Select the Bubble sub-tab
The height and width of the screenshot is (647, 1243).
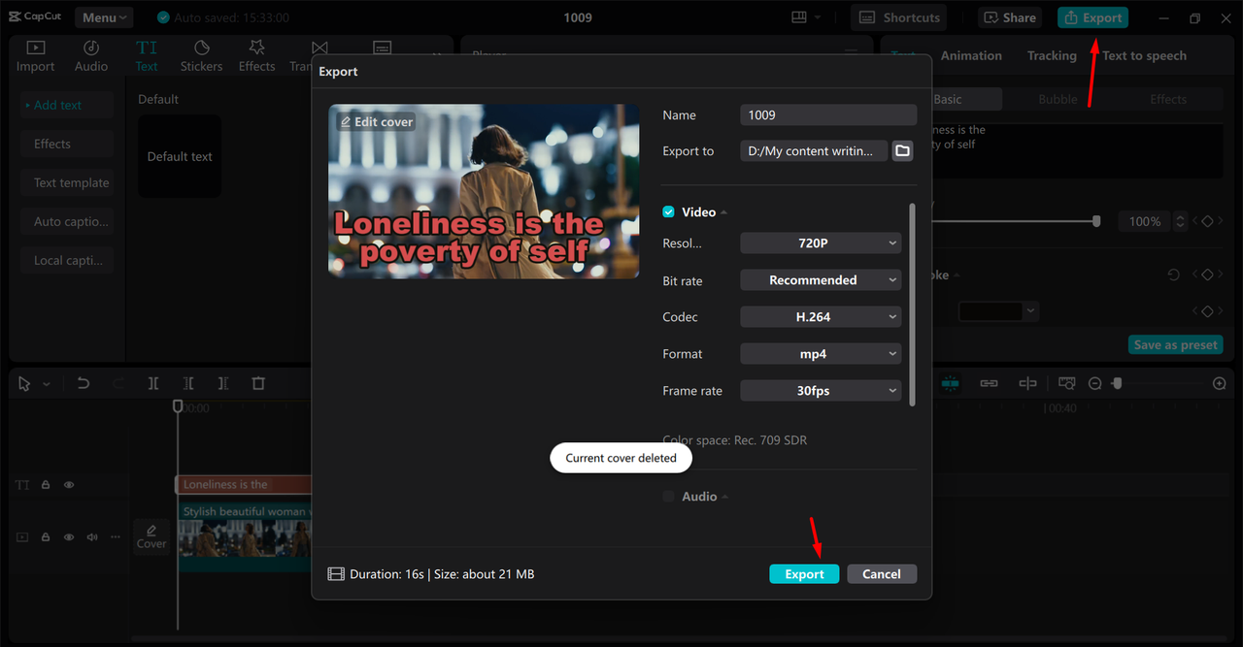(1058, 99)
